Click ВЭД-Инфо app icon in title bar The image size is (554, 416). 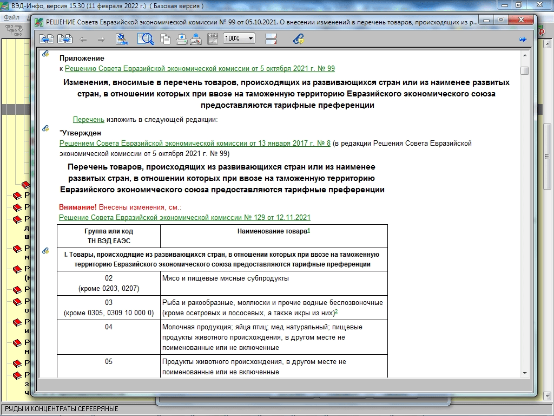(x=5, y=5)
